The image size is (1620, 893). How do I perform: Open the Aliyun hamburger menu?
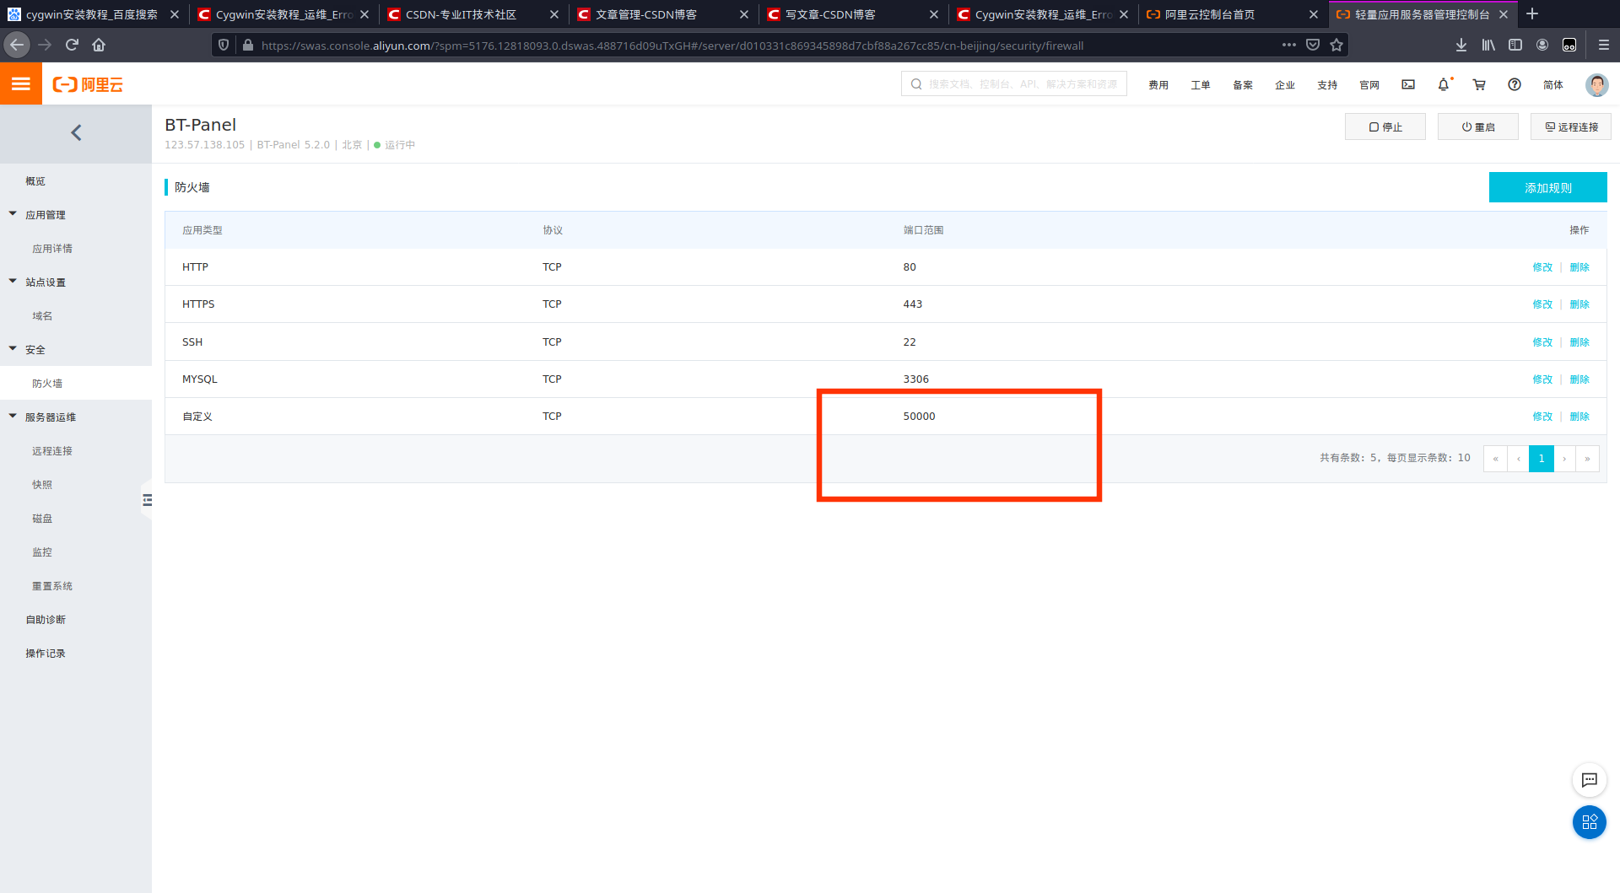(21, 84)
